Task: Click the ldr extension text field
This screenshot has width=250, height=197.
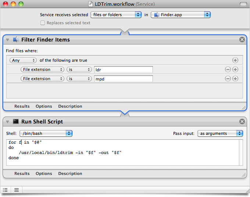Action: click(x=124, y=70)
